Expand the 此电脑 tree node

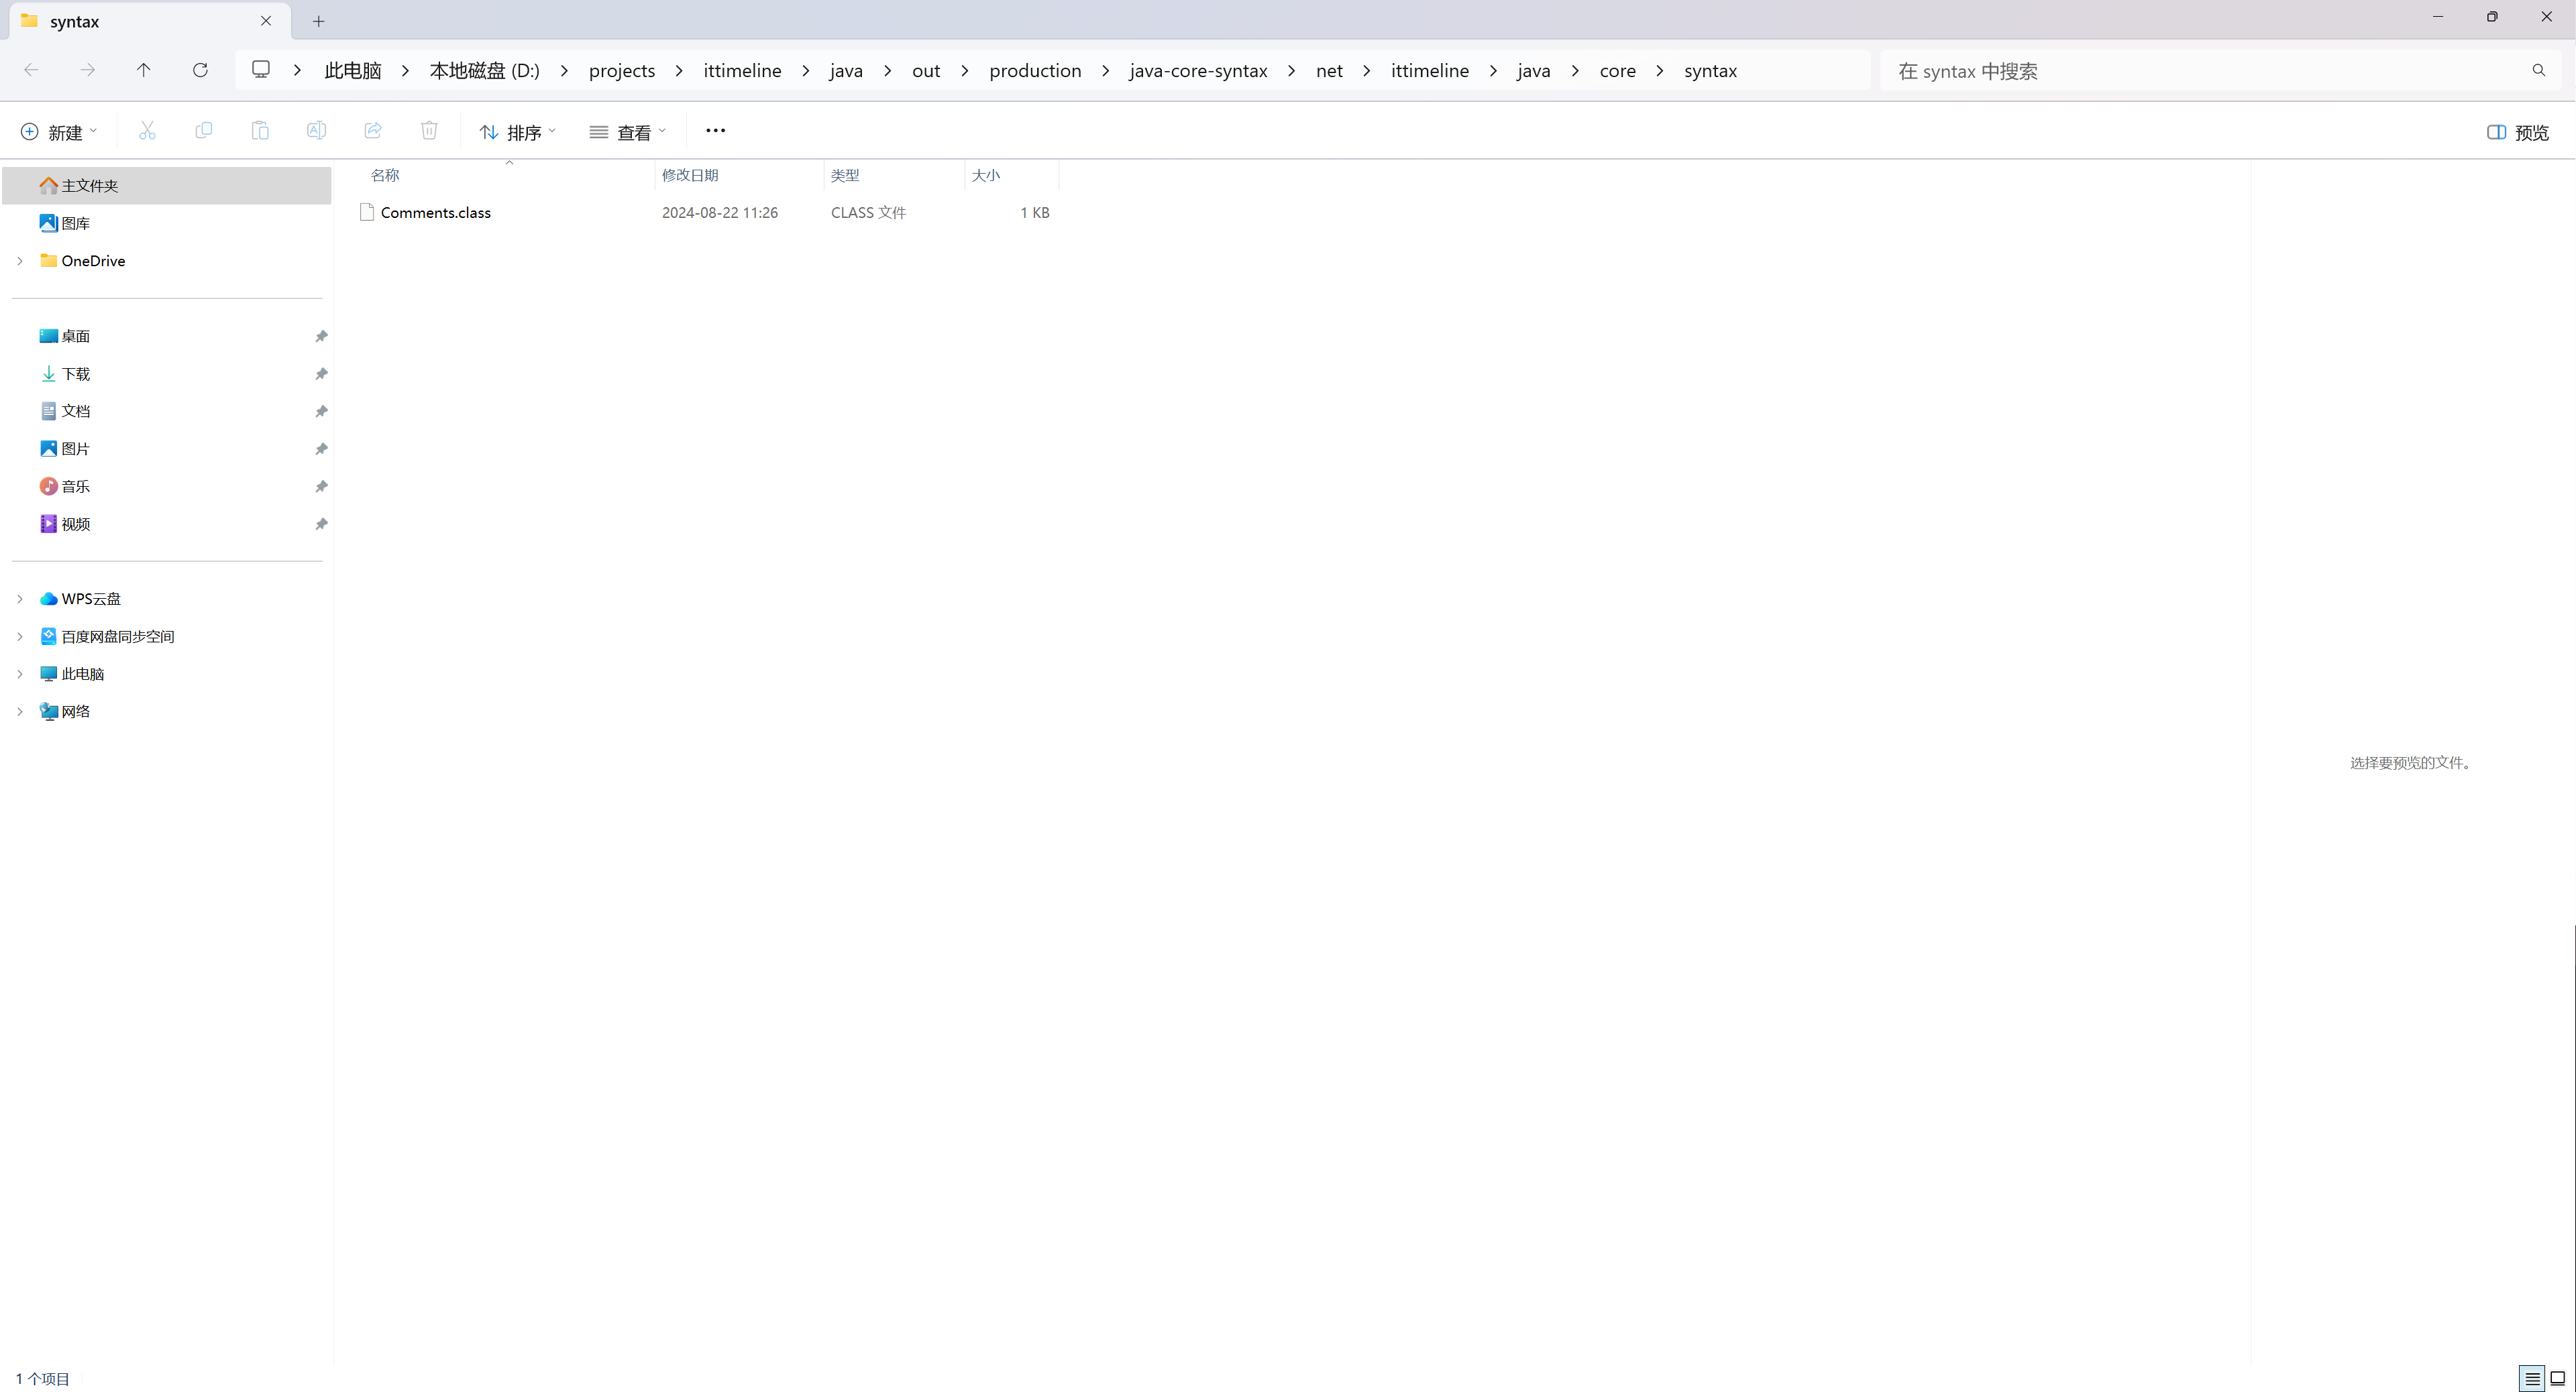click(19, 673)
